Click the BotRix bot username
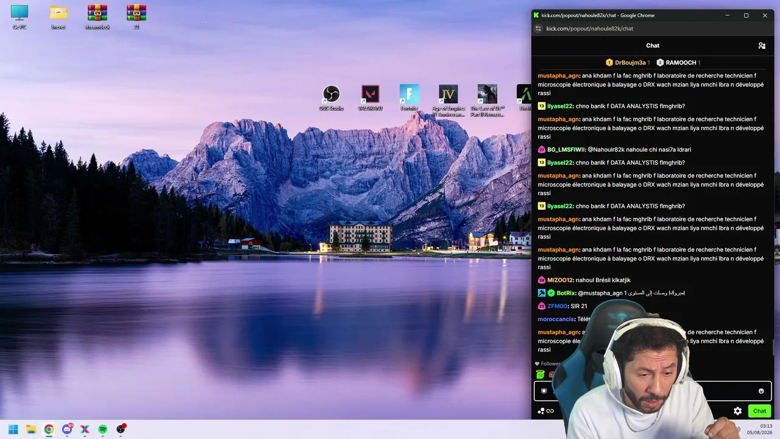780x439 pixels. click(x=566, y=293)
